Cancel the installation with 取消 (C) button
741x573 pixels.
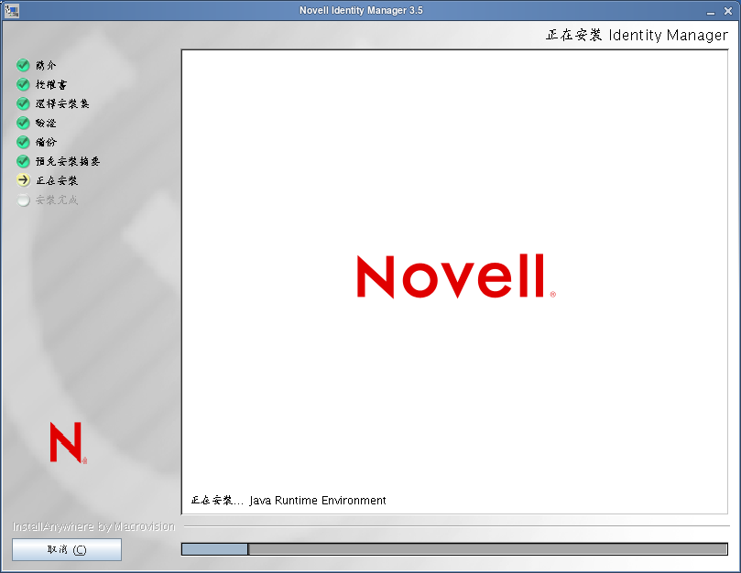point(67,549)
